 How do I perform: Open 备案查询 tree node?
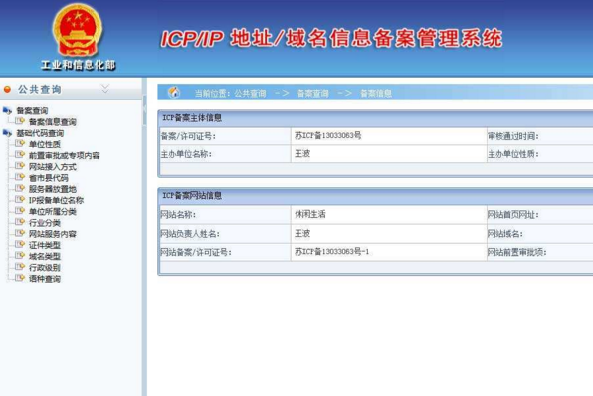[x=32, y=111]
